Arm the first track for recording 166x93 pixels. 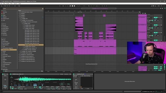(x=161, y=18)
